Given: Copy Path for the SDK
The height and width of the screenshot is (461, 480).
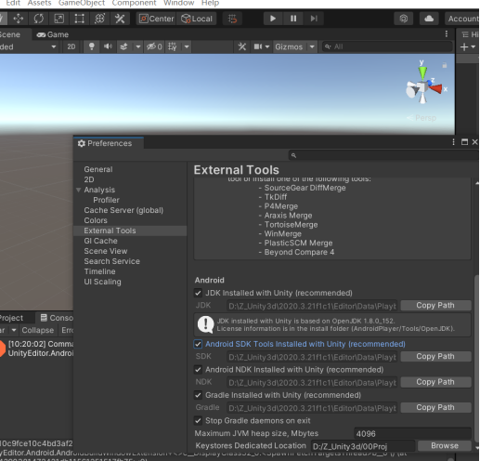Looking at the screenshot, I should tap(435, 357).
